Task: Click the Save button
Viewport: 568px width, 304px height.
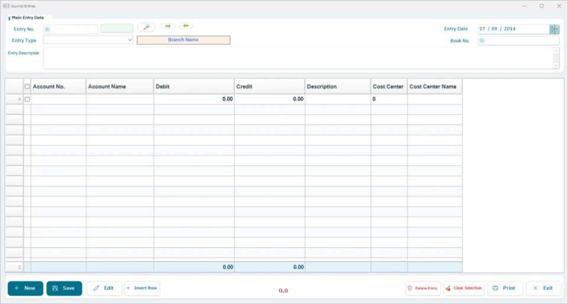Action: point(64,288)
